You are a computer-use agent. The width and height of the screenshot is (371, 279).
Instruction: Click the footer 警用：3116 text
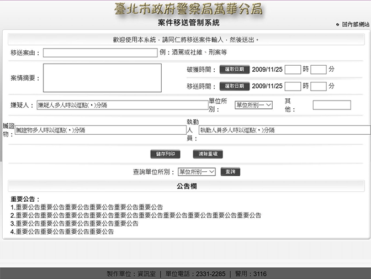pos(251,274)
